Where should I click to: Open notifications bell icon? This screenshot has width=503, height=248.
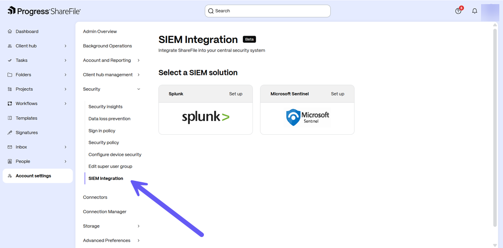(x=475, y=11)
